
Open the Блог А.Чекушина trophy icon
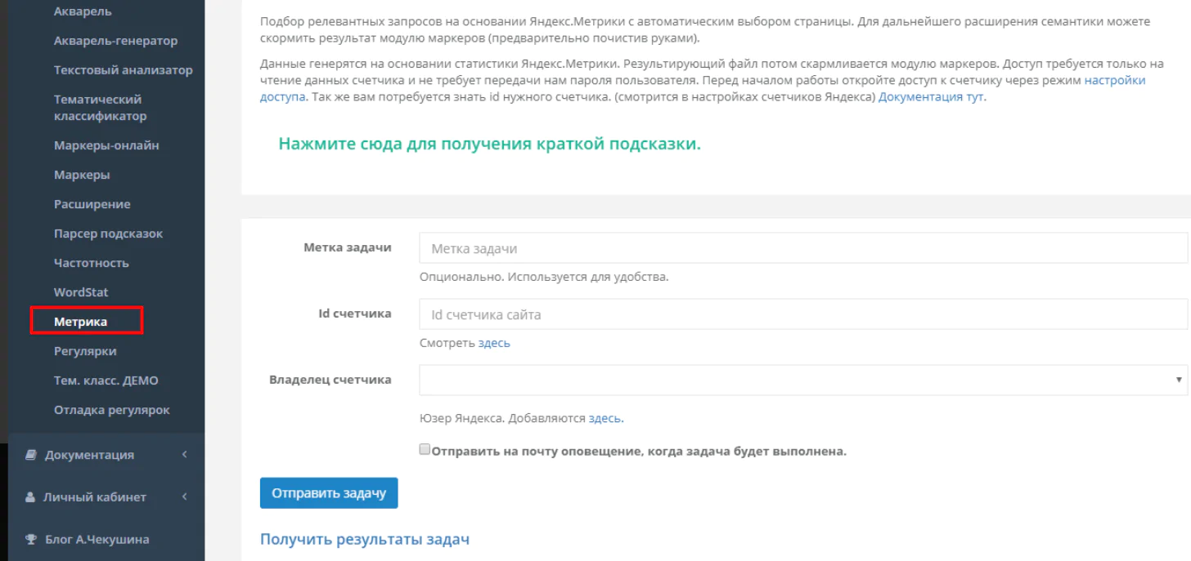(x=31, y=540)
